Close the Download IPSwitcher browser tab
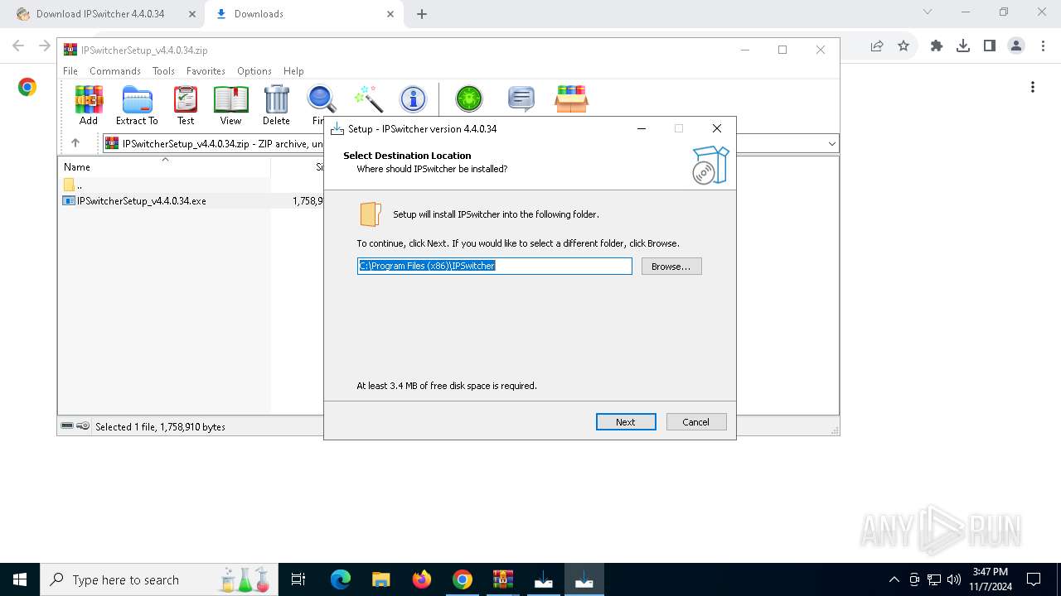The image size is (1061, 596). click(192, 14)
